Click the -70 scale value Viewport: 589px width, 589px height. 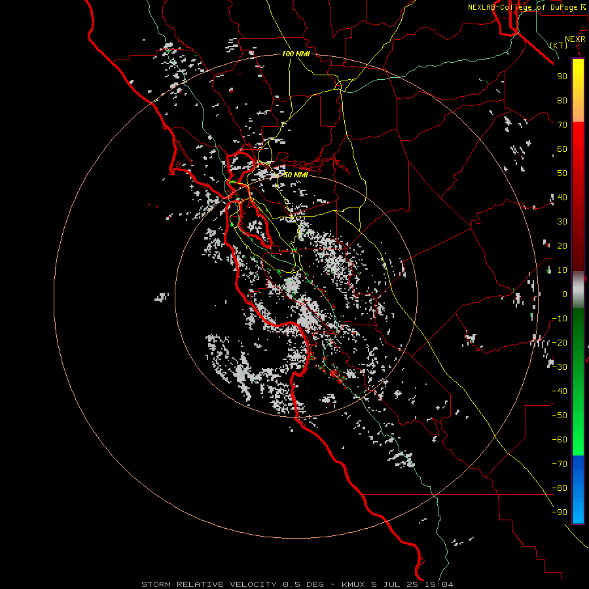click(x=560, y=464)
